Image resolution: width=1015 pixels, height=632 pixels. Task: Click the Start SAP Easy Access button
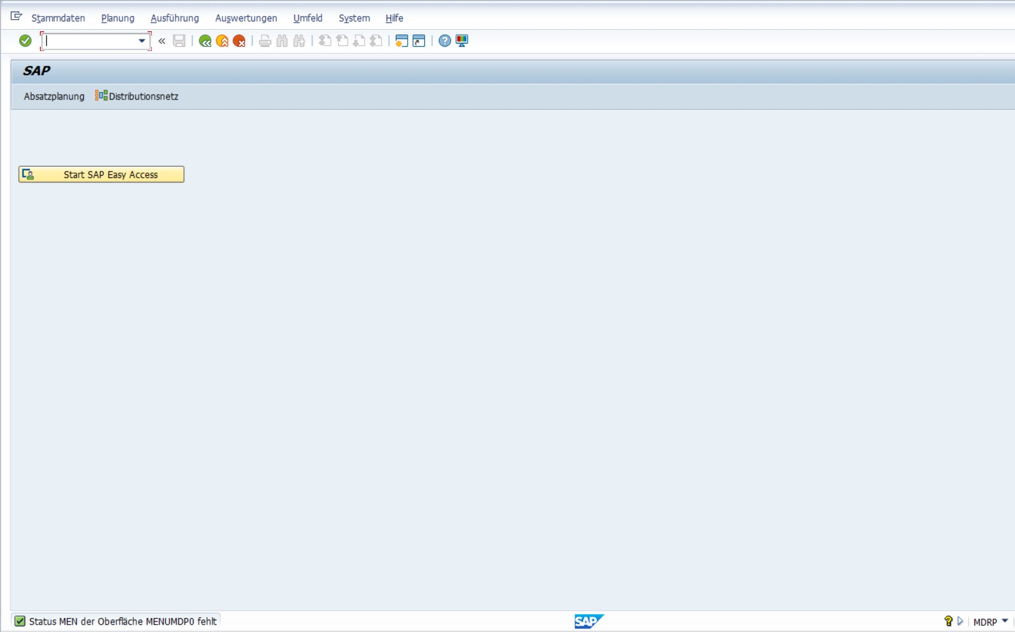click(101, 174)
